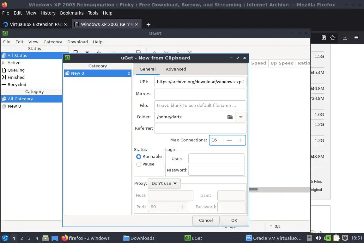Screen dimensions: 364x243
Task: Open the network tray icon
Action: (345, 238)
